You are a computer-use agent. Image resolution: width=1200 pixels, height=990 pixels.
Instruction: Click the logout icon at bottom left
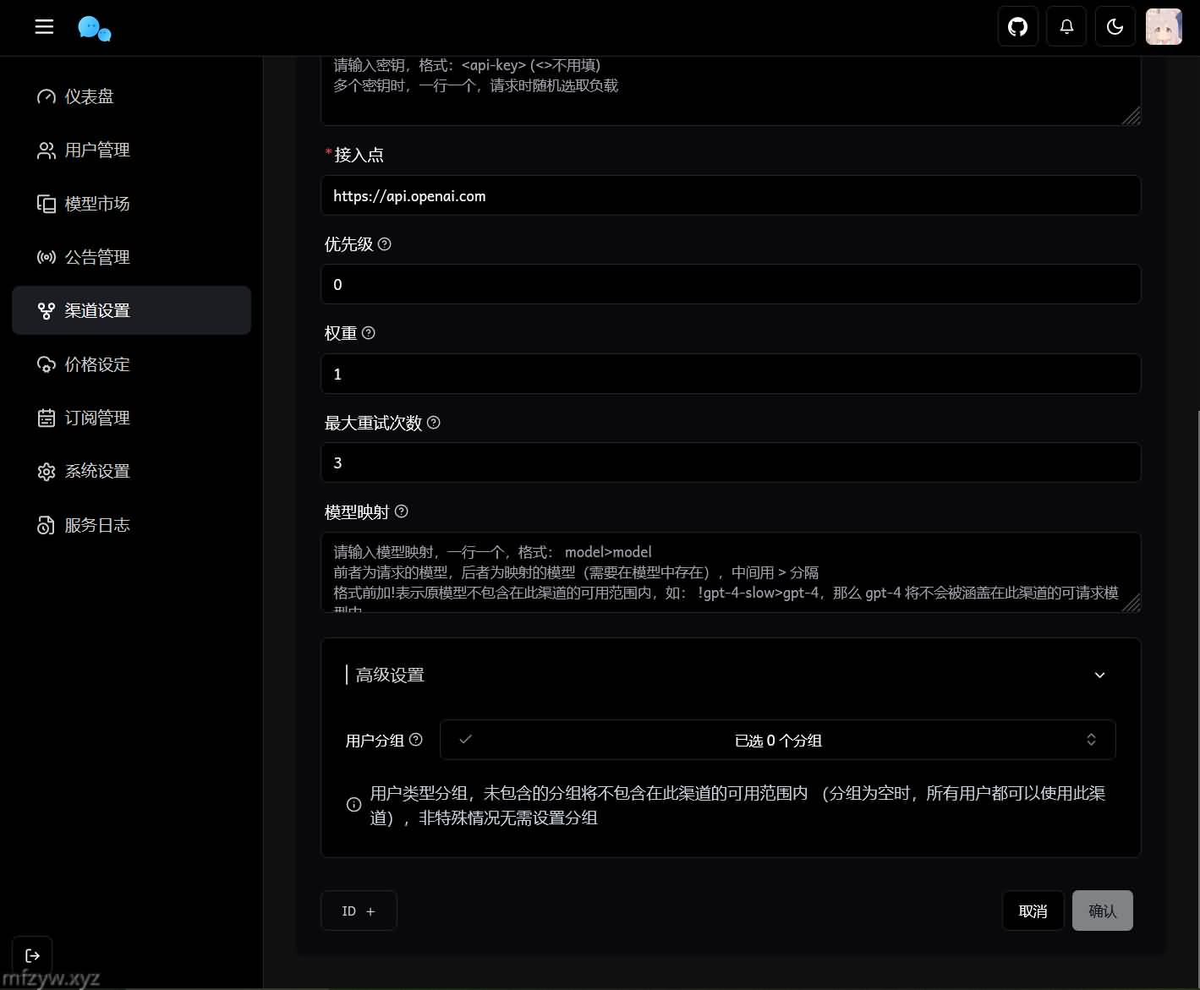pos(33,955)
